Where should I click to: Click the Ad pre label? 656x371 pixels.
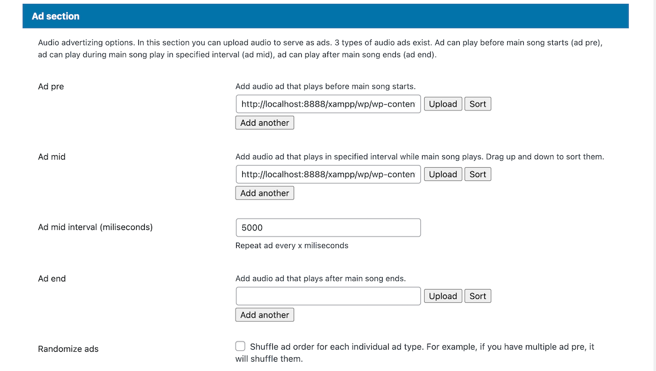tap(51, 86)
